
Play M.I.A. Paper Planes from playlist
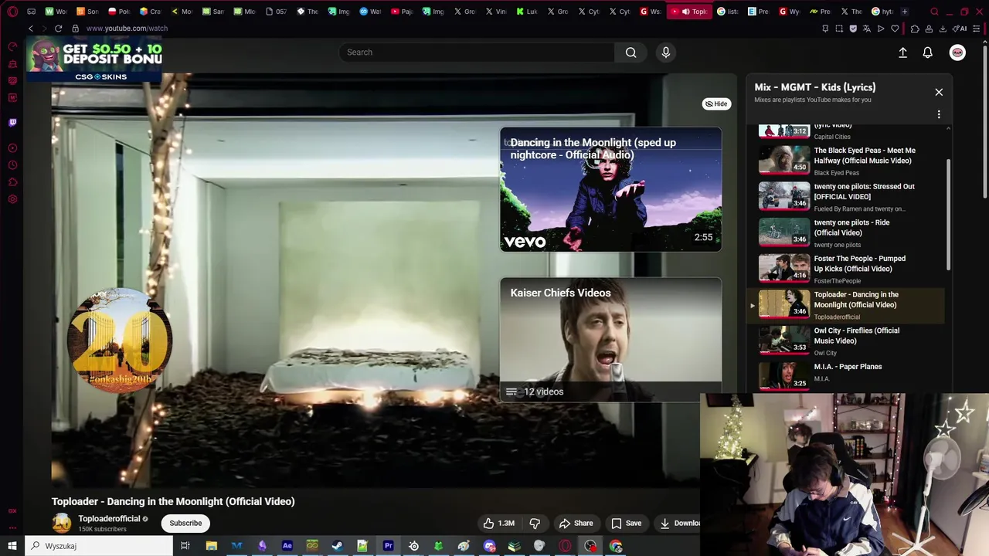pos(846,375)
